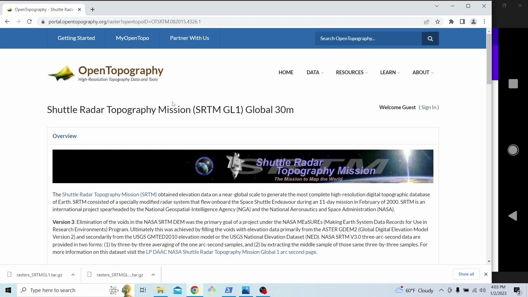Open Chrome three-dot menu

(484, 21)
